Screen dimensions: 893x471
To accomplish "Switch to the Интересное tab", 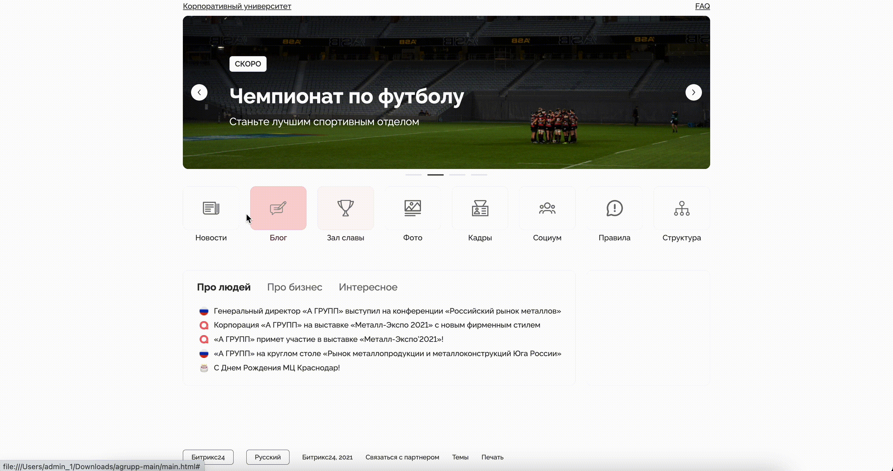I will point(368,287).
